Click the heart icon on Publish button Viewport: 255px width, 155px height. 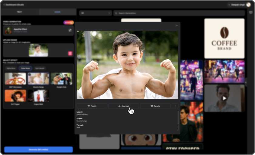click(x=89, y=106)
